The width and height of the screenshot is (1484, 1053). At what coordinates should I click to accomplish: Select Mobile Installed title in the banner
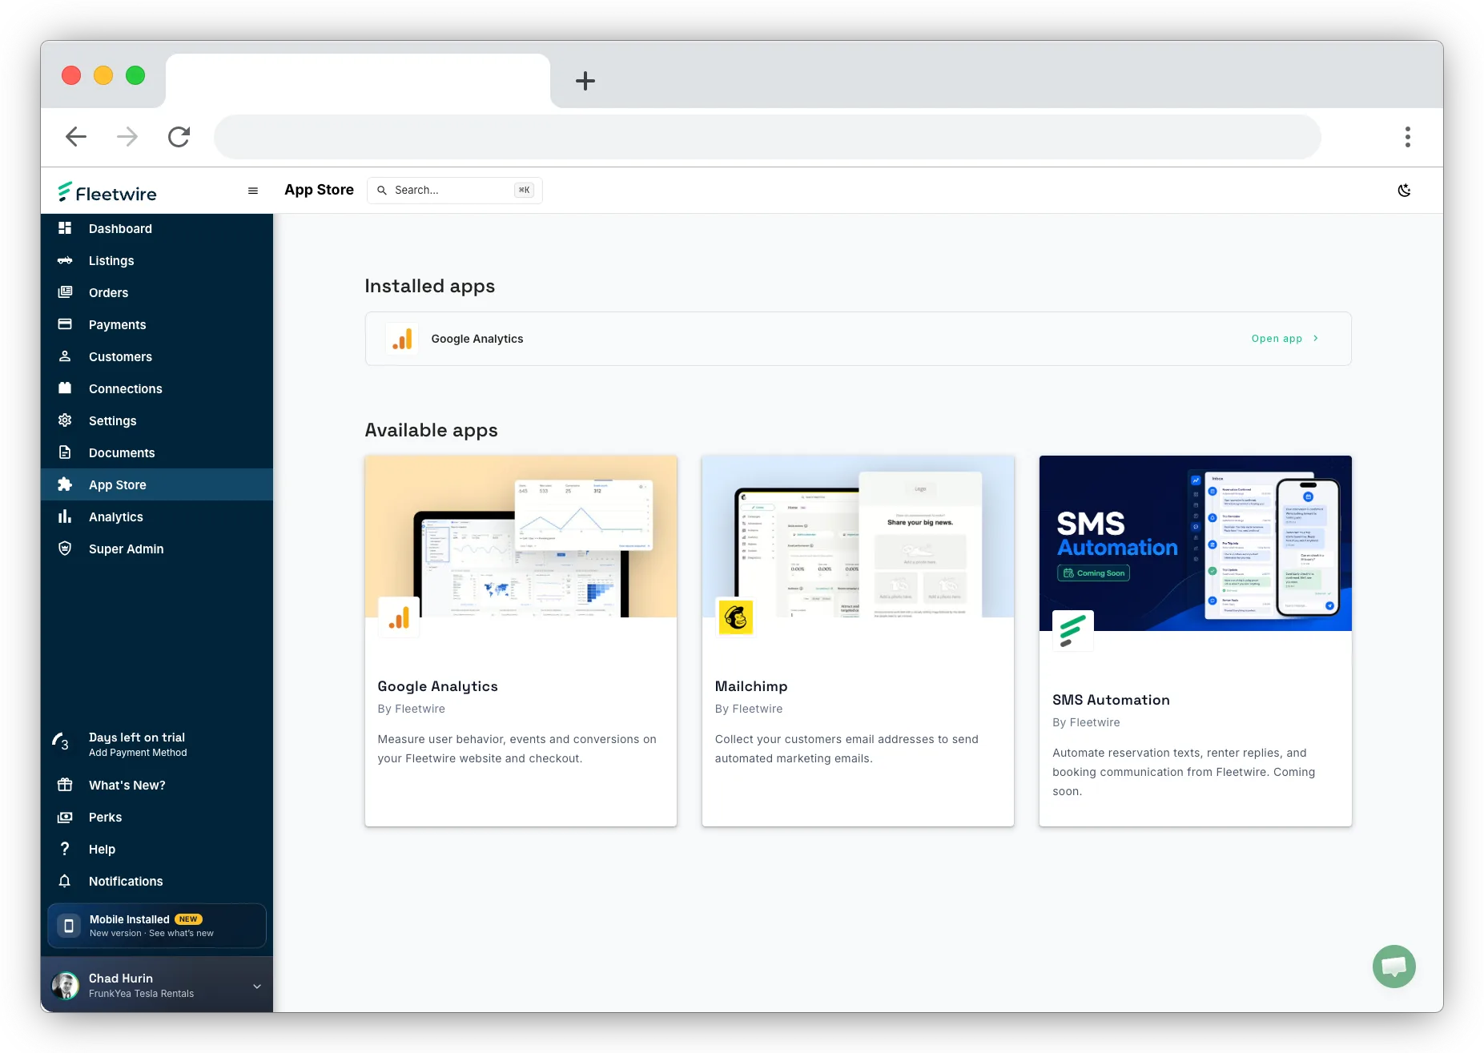coord(130,919)
